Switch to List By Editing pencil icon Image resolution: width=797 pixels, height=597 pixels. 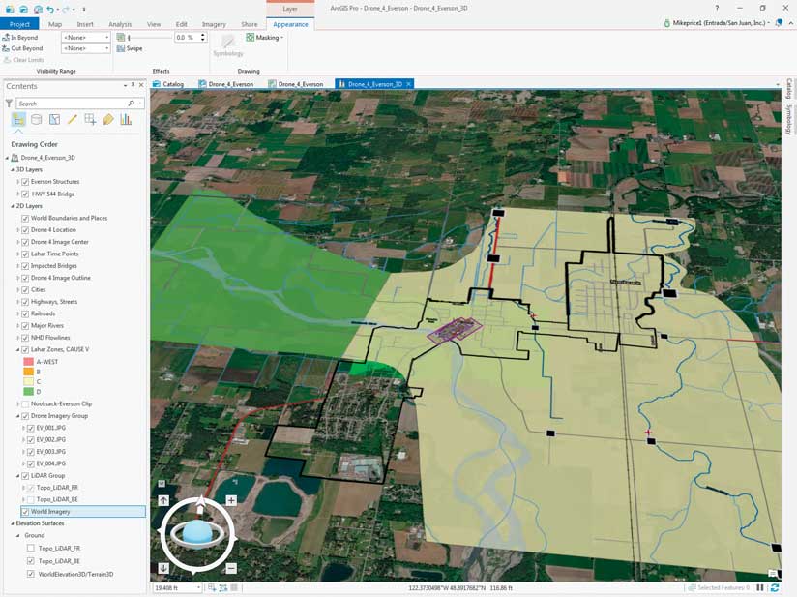point(73,120)
